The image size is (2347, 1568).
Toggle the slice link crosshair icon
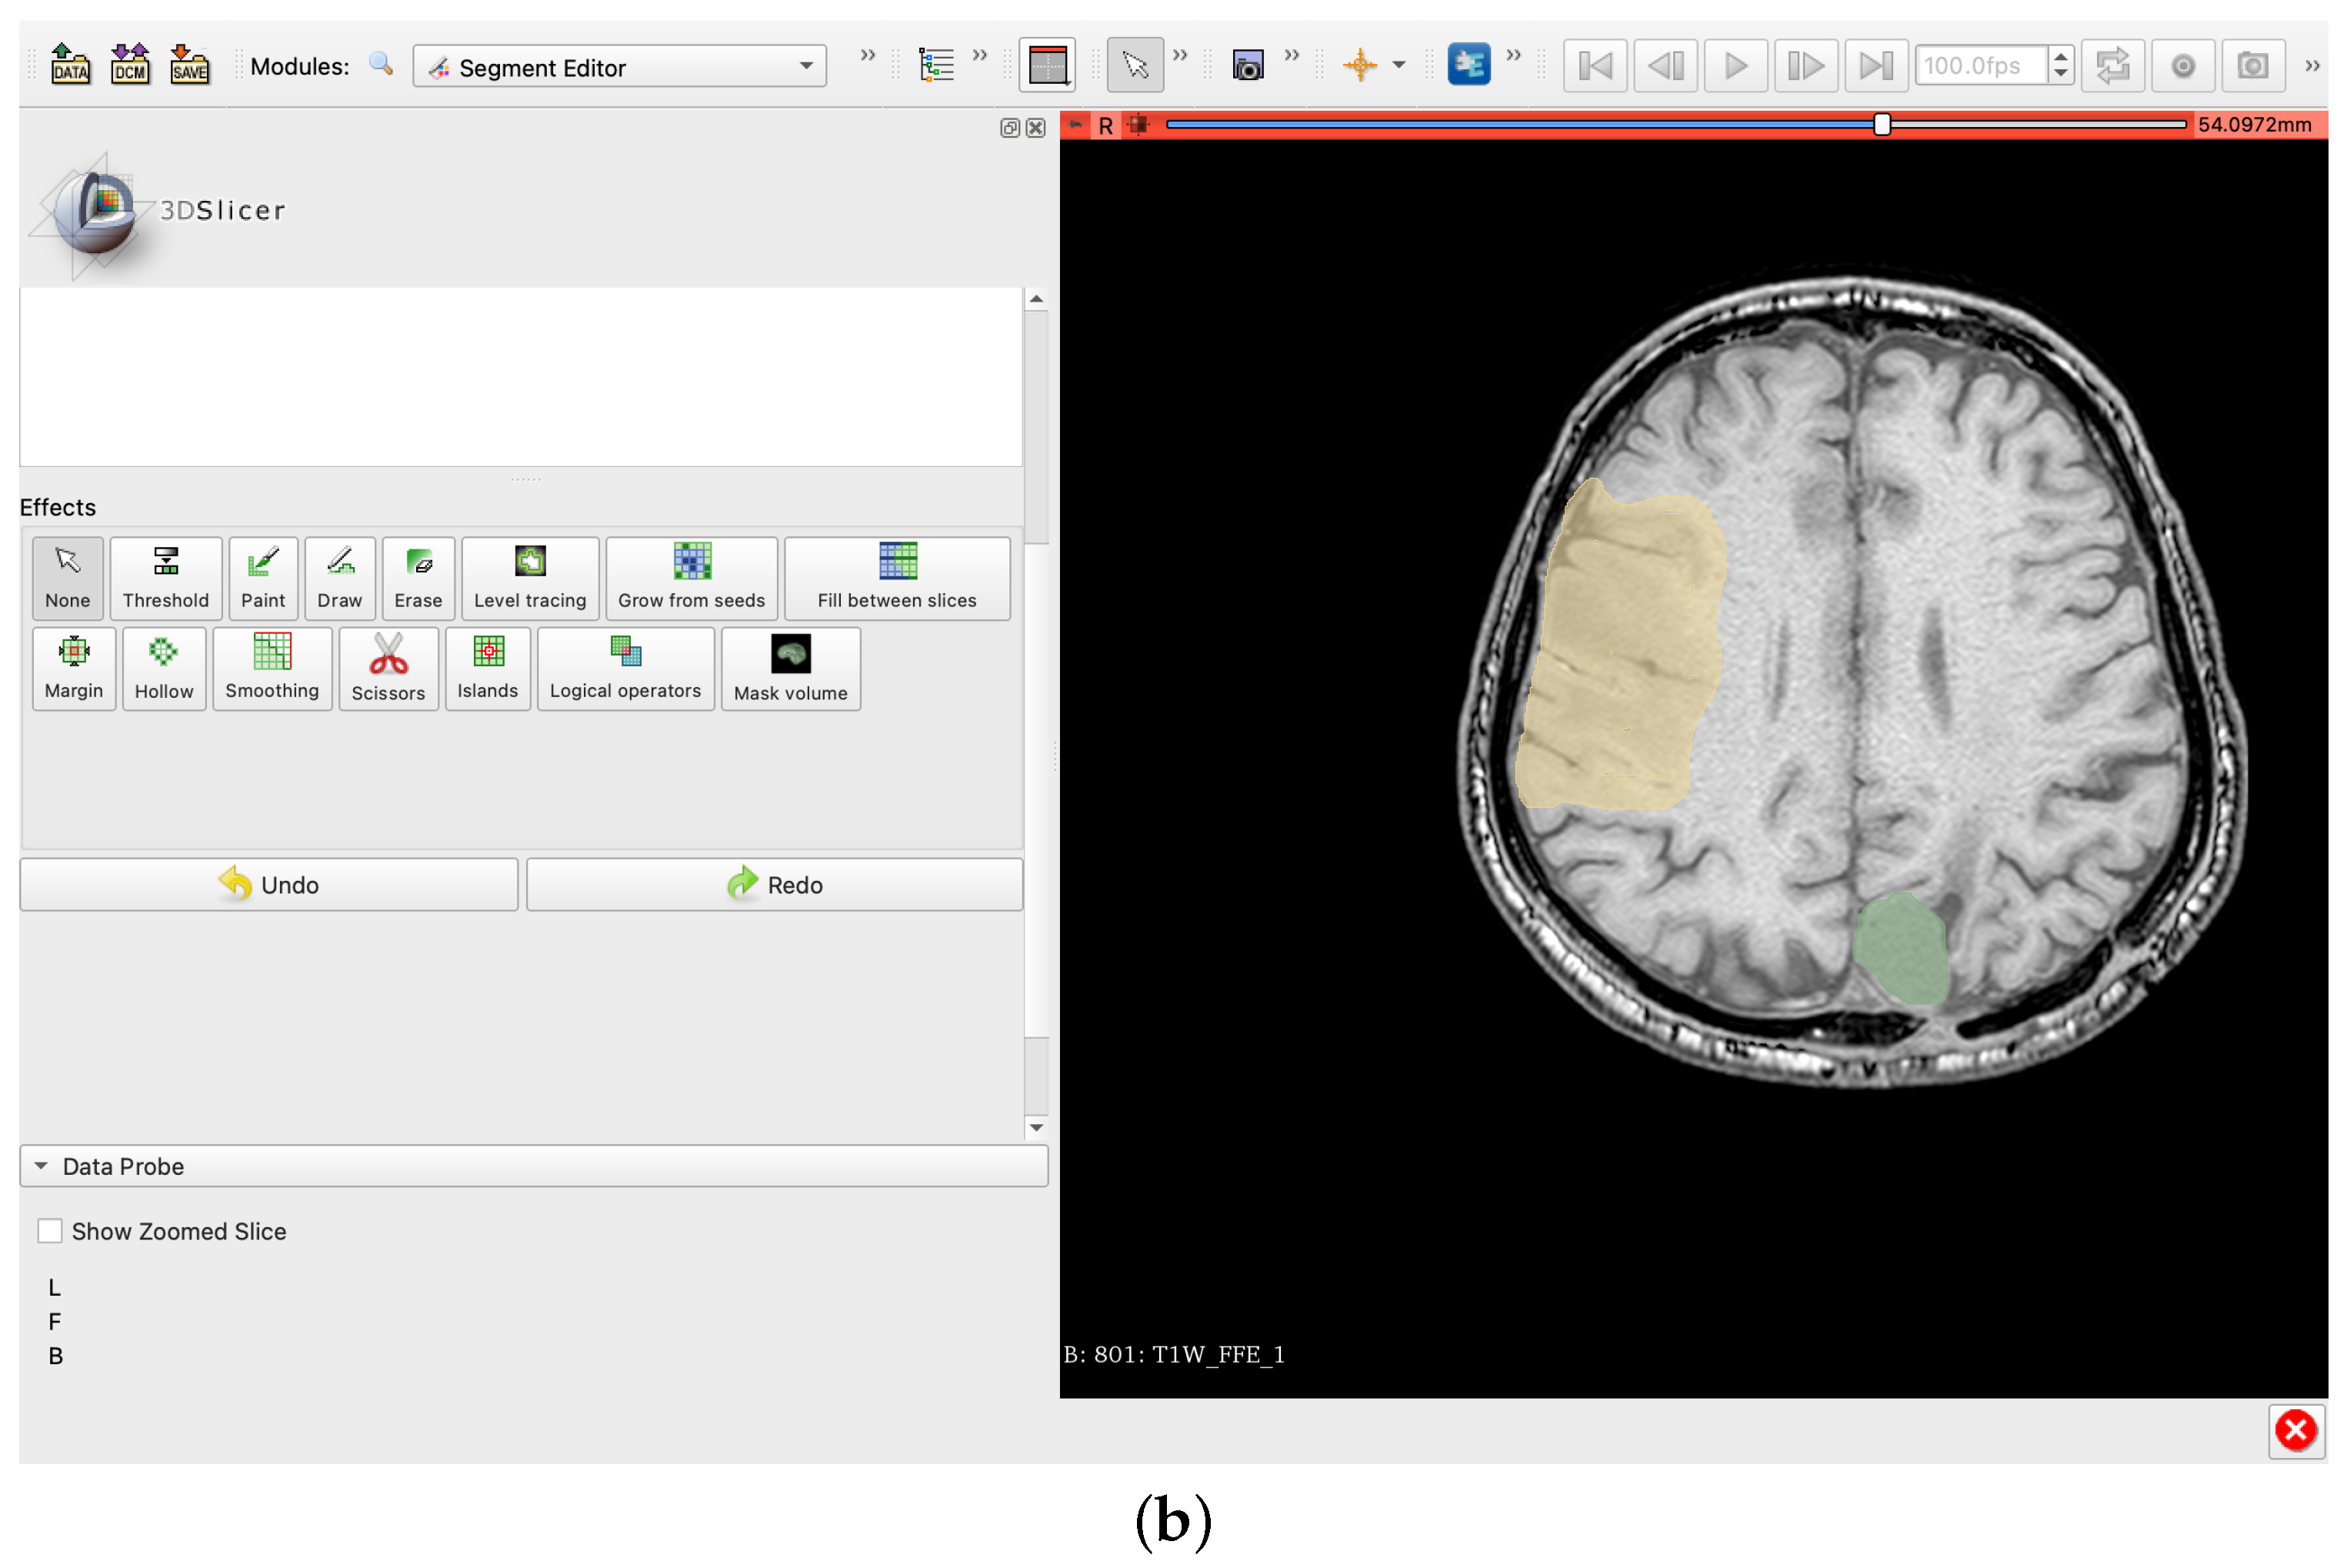[x=1138, y=125]
